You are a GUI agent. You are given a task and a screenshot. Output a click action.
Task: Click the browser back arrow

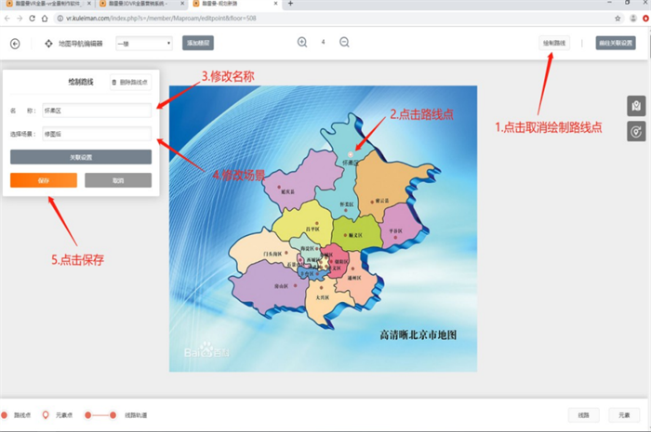pos(7,19)
